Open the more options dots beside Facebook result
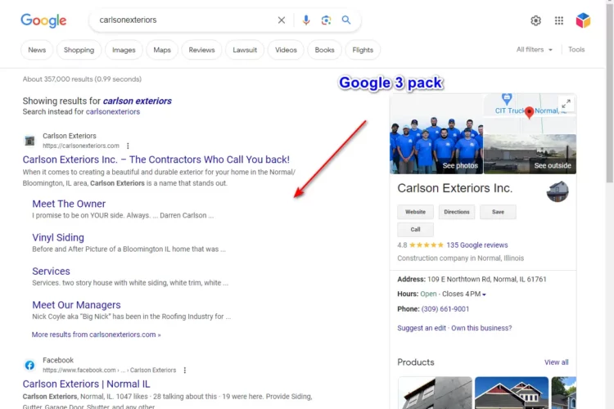 [185, 370]
